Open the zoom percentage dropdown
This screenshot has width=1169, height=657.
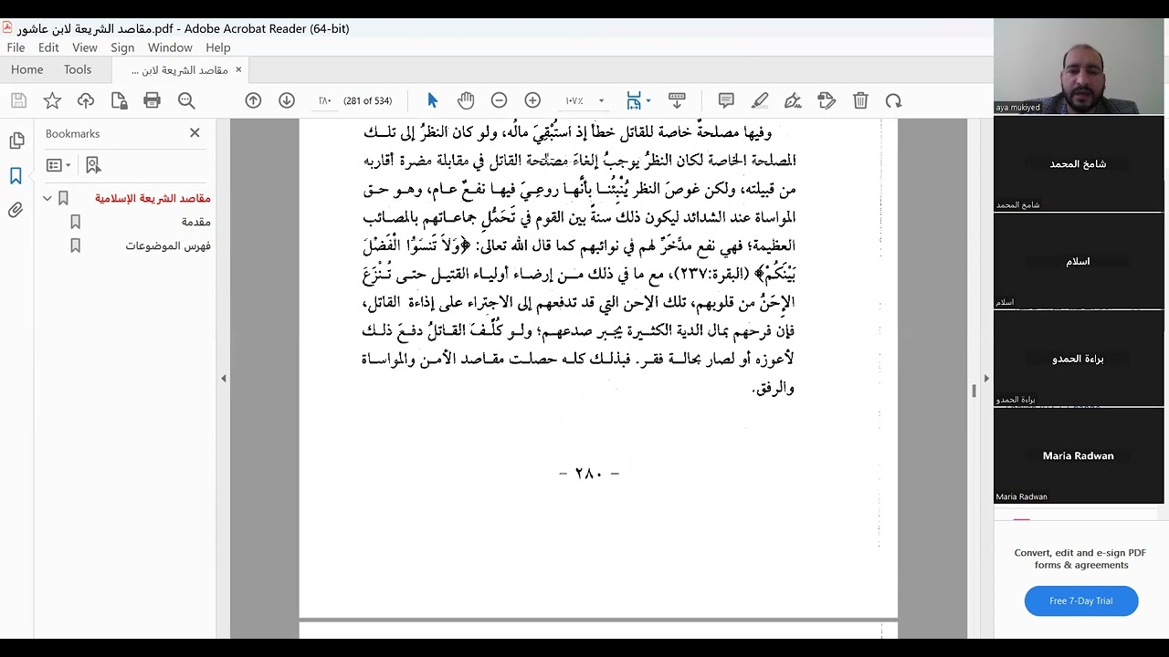coord(601,101)
